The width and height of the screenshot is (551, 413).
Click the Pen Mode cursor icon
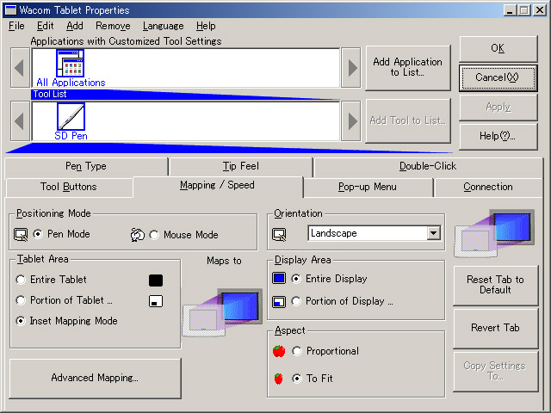(21, 235)
